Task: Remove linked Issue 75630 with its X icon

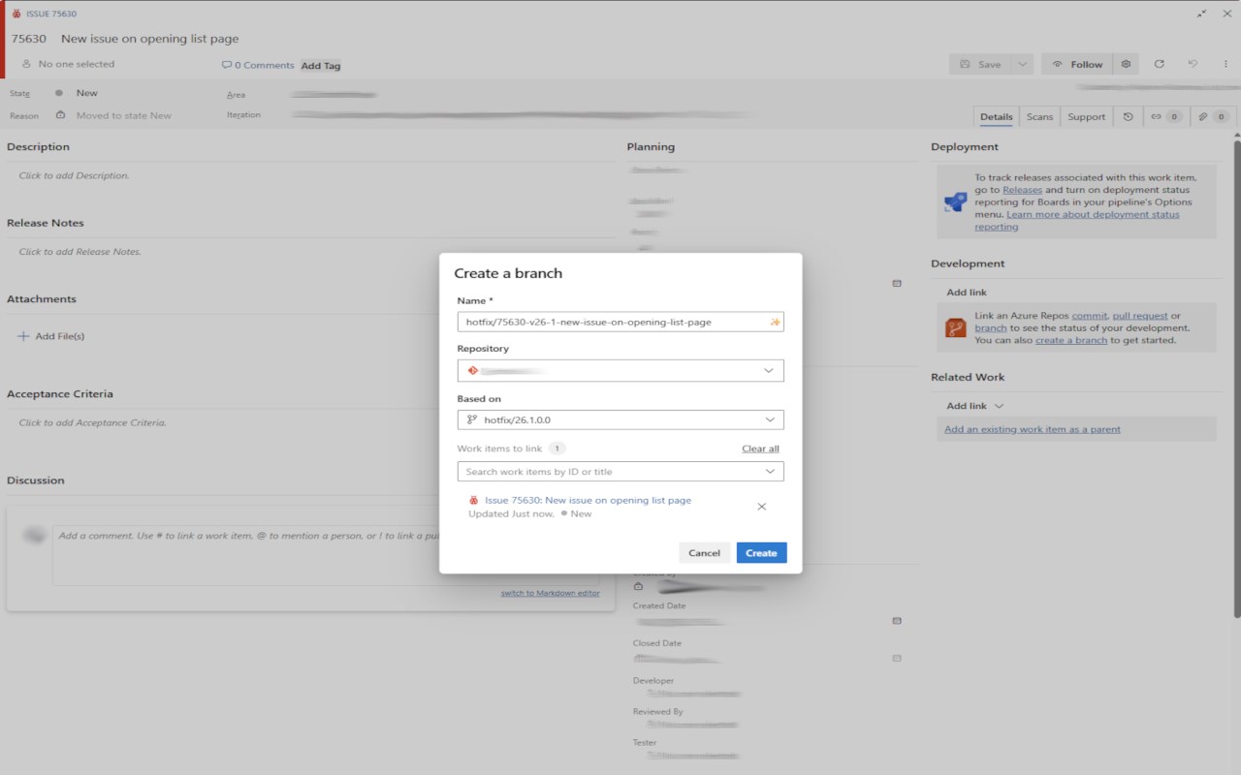Action: [x=761, y=507]
